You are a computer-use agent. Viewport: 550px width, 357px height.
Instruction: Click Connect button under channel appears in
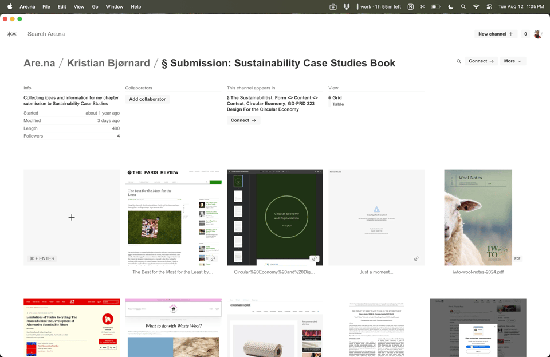pos(243,120)
